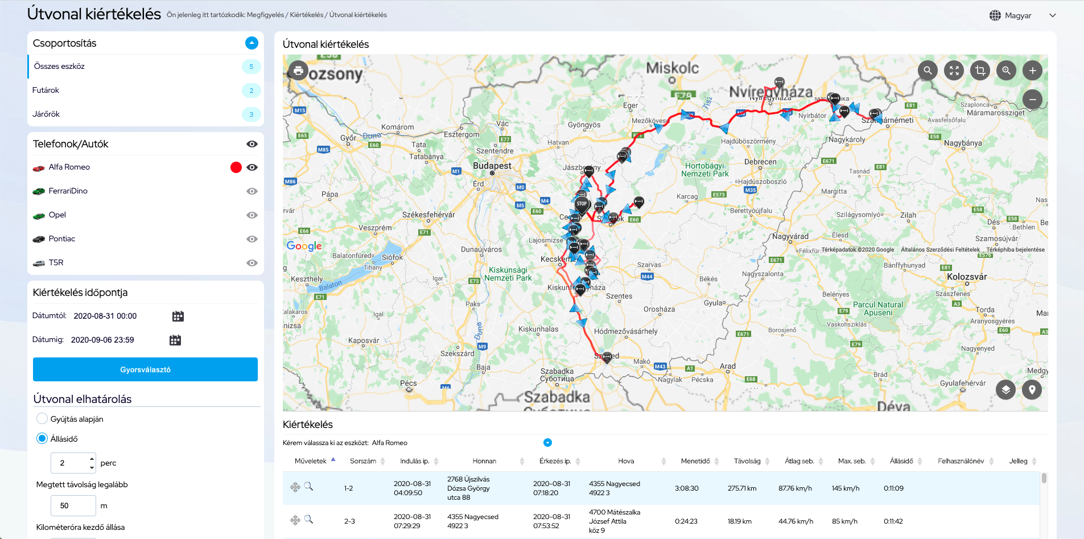The height and width of the screenshot is (539, 1084).
Task: Open the map layers selector
Action: tap(1005, 389)
